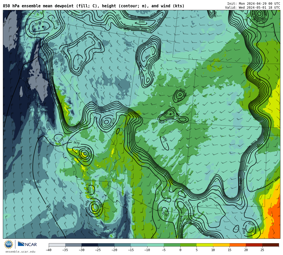The width and height of the screenshot is (283, 255).
Task: Click the NSF logo emblem
Action: click(x=8, y=244)
